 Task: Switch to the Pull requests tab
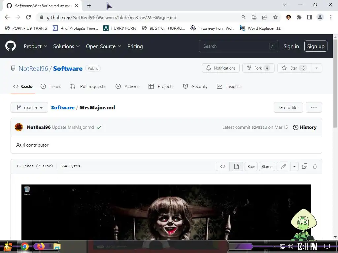88,86
